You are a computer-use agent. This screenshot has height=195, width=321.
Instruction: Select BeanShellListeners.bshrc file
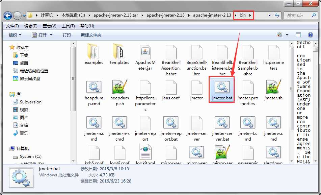point(222,60)
